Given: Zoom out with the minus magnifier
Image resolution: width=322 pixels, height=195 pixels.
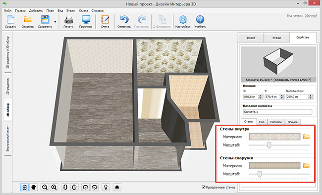Looking at the screenshot, I should pos(45,187).
